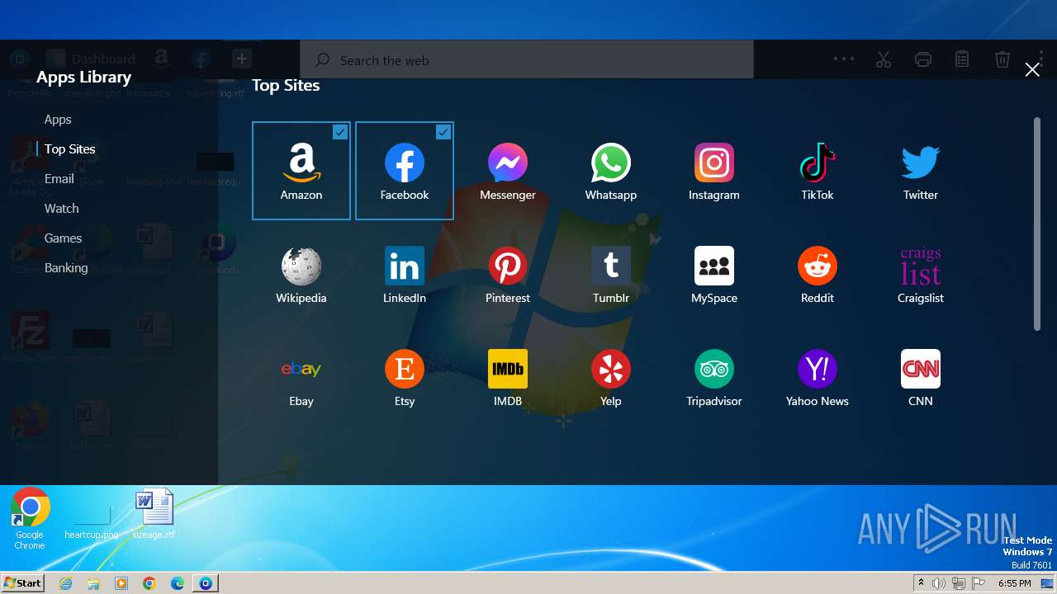Click the taskbar clock showing 6:55 PM
This screenshot has height=594, width=1057.
1014,583
